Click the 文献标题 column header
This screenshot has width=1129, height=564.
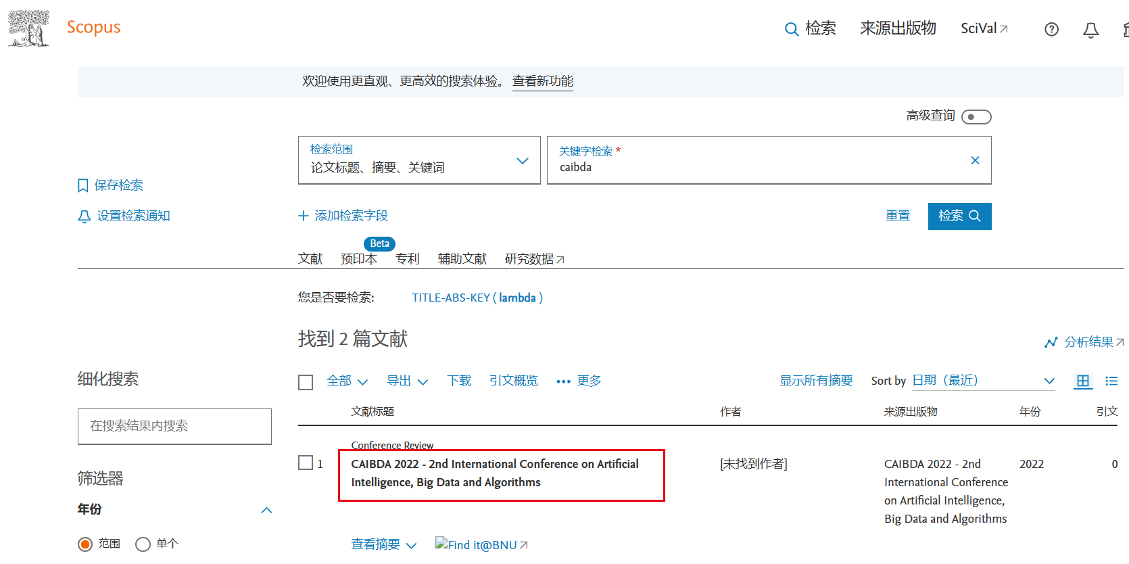click(x=373, y=411)
